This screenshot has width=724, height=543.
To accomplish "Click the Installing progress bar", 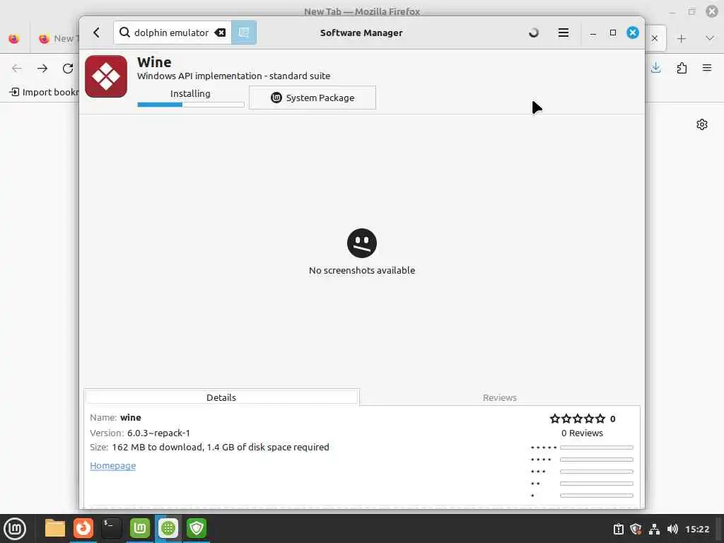I will pos(191,105).
